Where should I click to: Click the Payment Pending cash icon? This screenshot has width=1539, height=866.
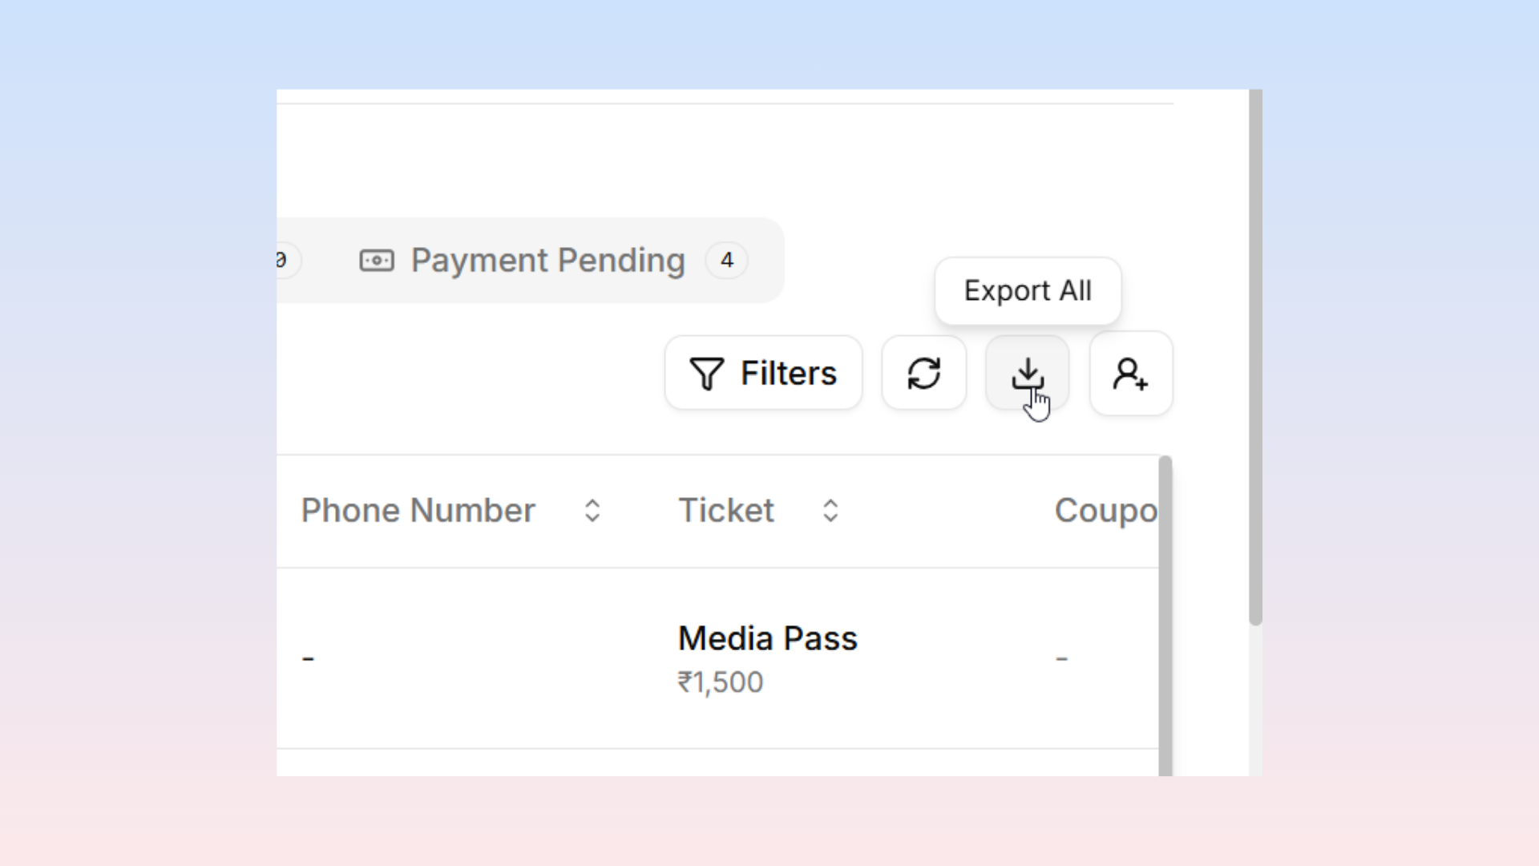(x=377, y=261)
